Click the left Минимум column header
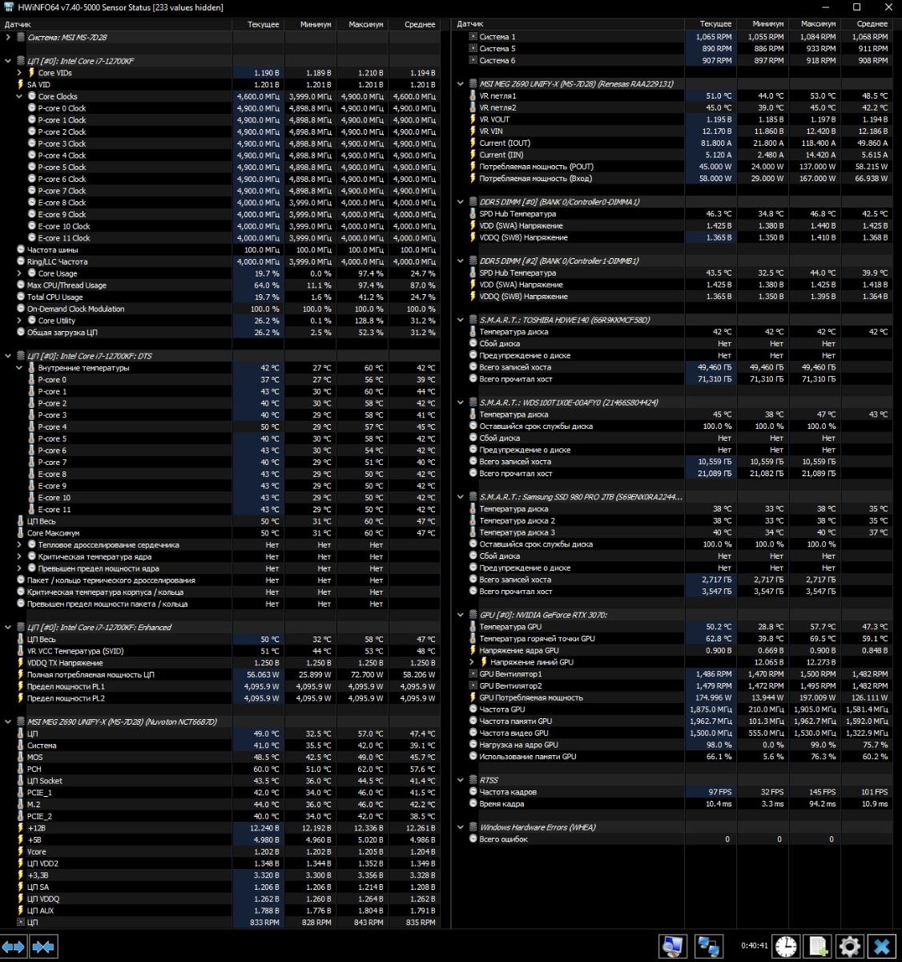The width and height of the screenshot is (902, 962). click(310, 24)
